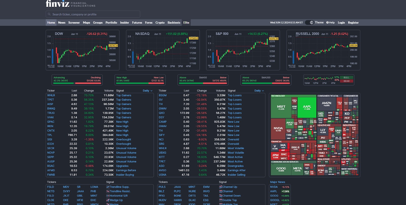This screenshot has height=205, width=406.
Task: Click the BEAR sentiment indicator
Action: click(346, 81)
